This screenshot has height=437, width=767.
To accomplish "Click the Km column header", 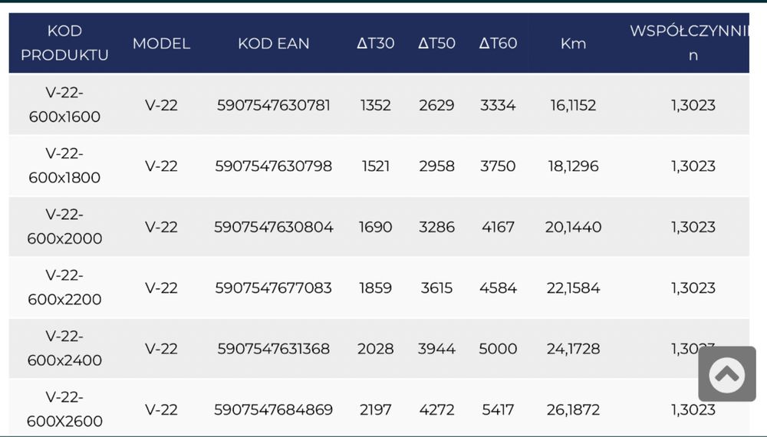I will click(573, 43).
